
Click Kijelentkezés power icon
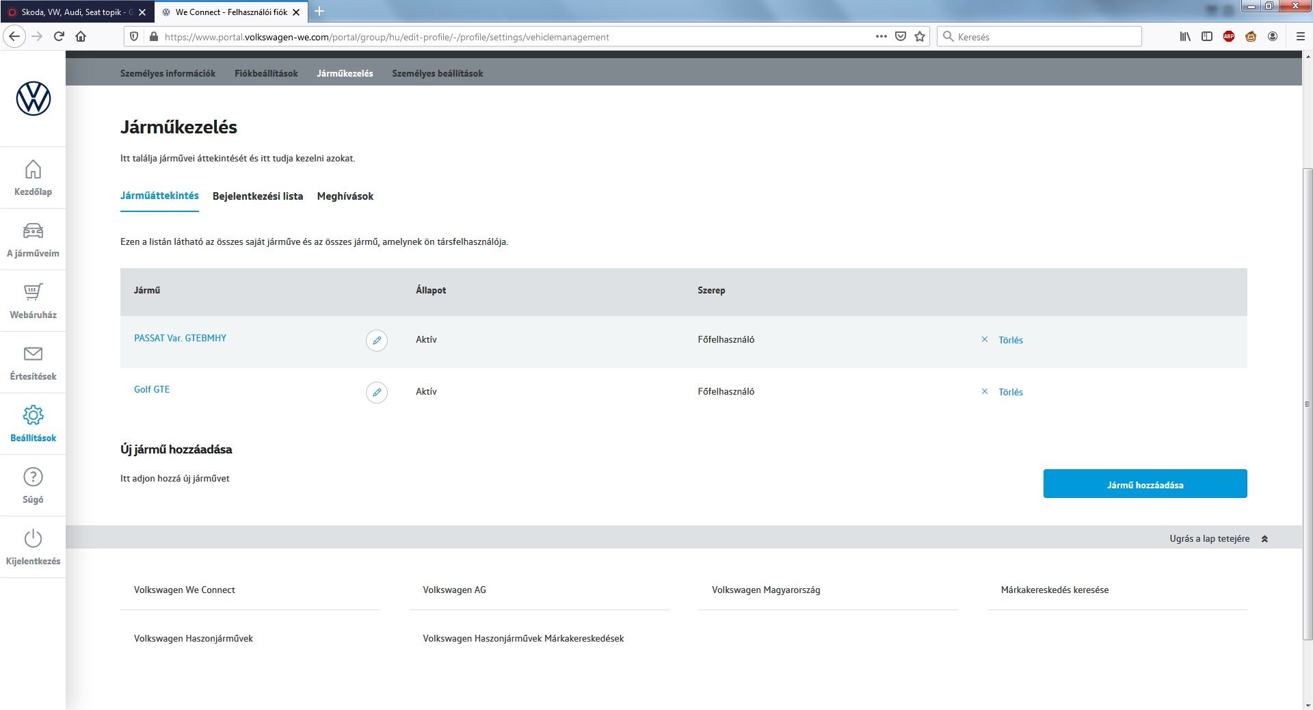[x=33, y=538]
